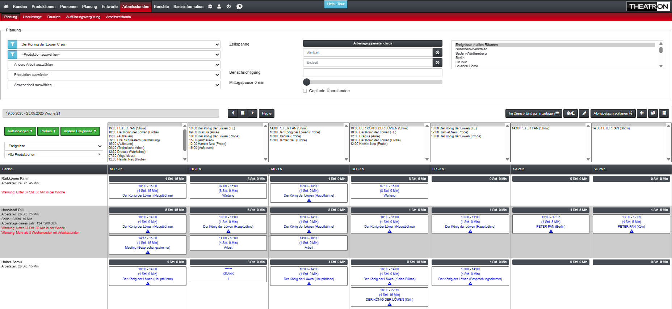Click the plus add icon button
The width and height of the screenshot is (672, 309).
(642, 113)
